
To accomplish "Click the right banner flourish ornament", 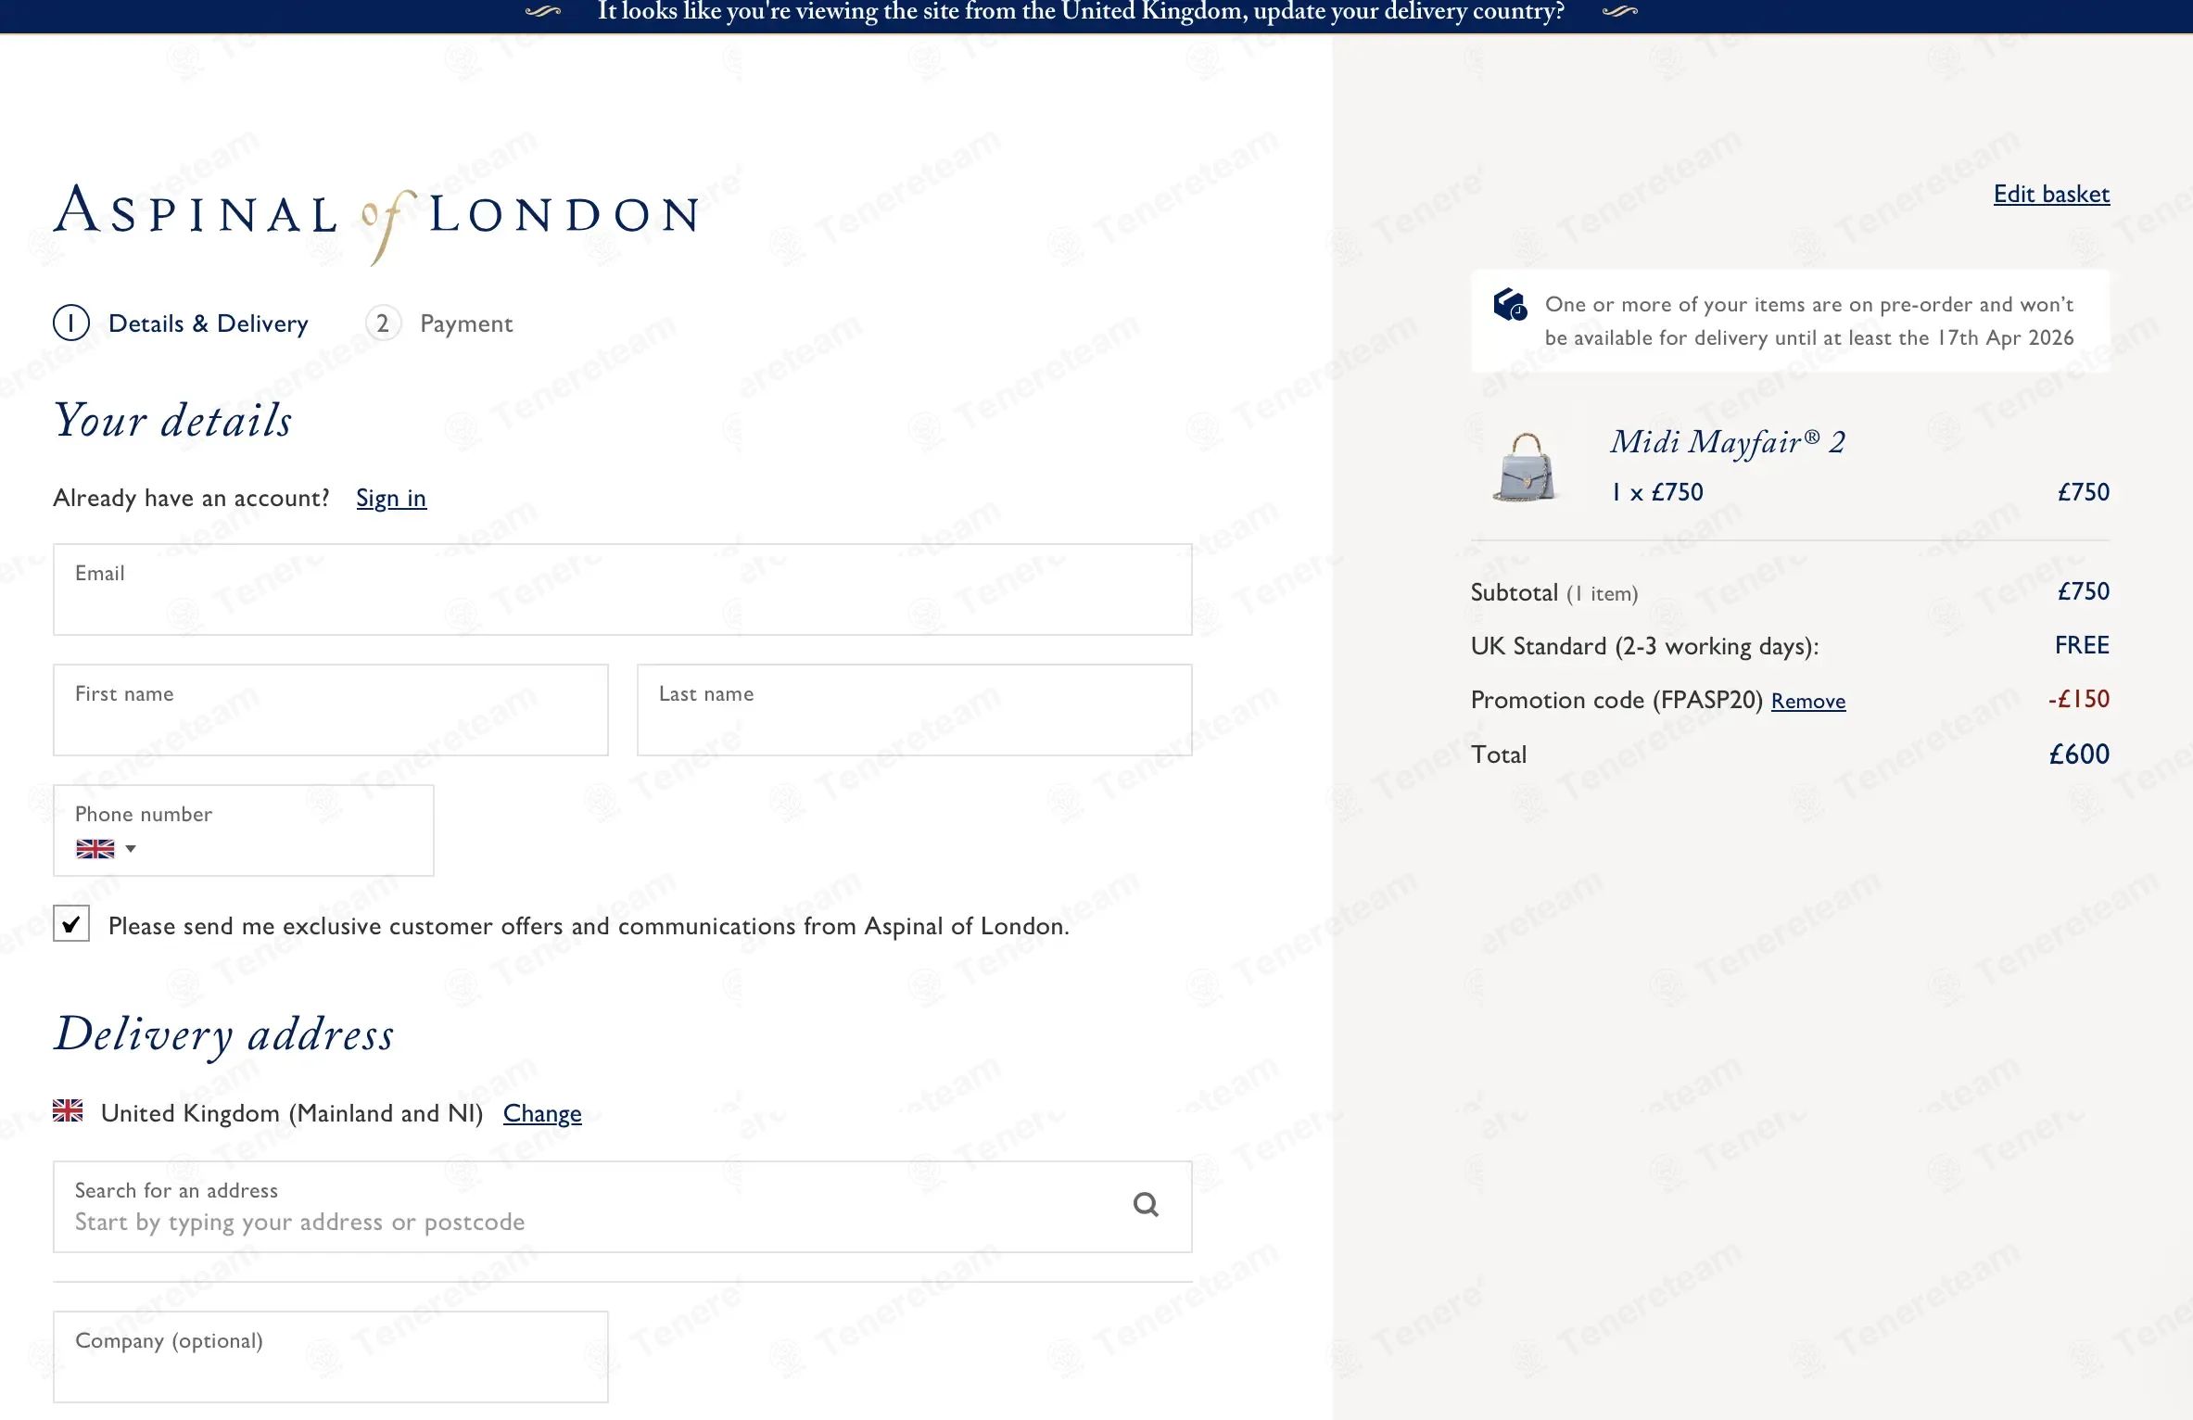I will click(1619, 12).
